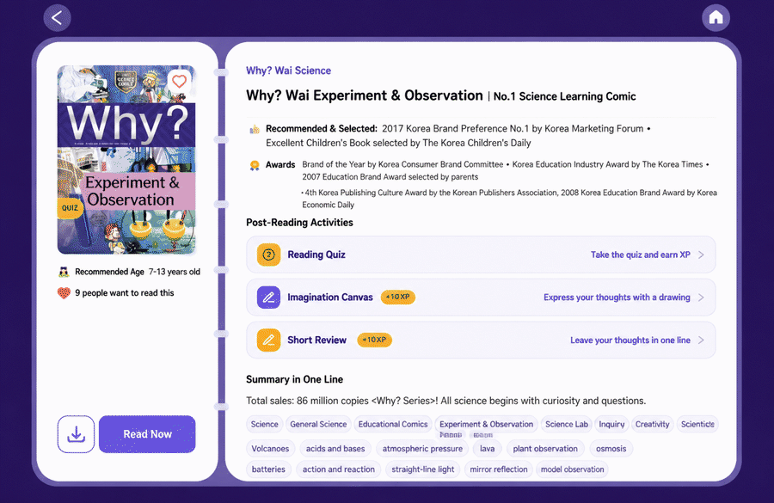This screenshot has width=774, height=503.
Task: Click the Post-Reading Activities heading
Action: tap(299, 223)
